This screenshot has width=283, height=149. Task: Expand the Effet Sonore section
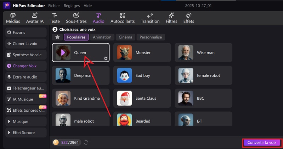tap(26, 133)
